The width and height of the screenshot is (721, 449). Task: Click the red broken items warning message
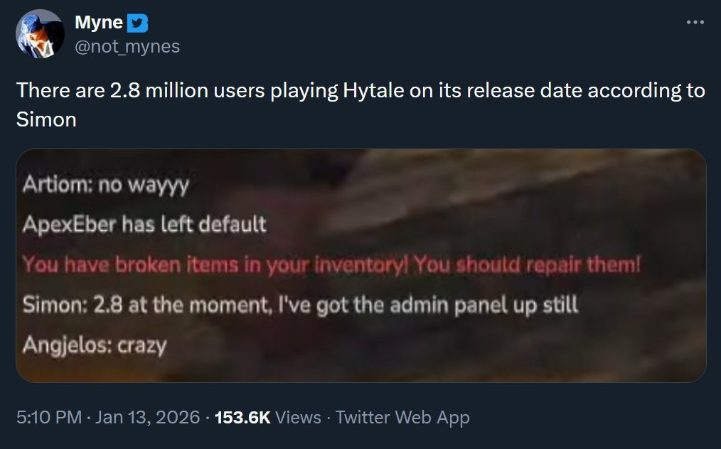(x=331, y=266)
